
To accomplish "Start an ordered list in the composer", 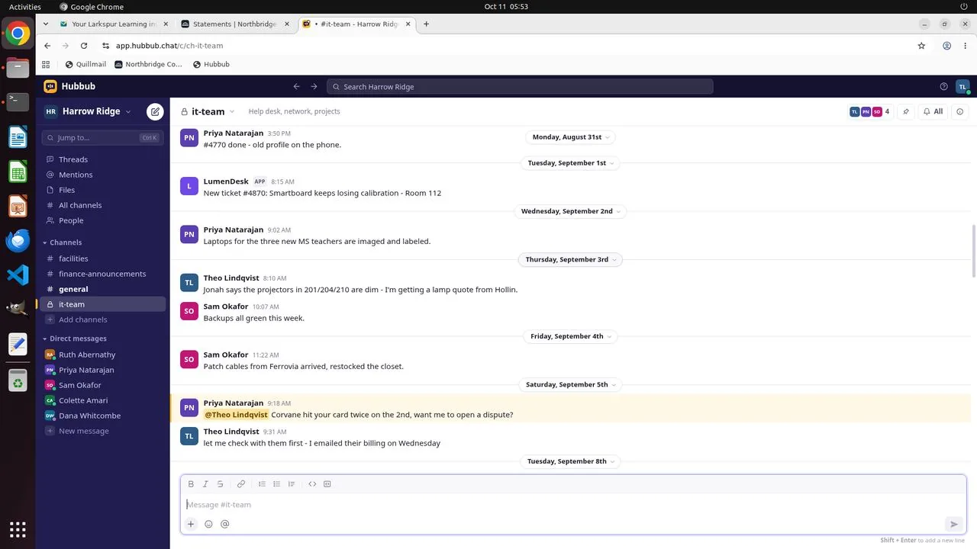I will (x=262, y=484).
